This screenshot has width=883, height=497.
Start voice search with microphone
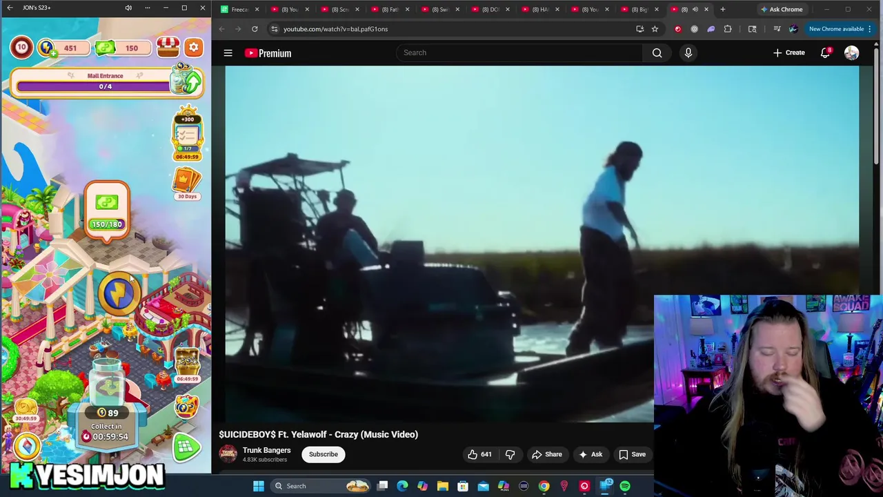tap(688, 52)
